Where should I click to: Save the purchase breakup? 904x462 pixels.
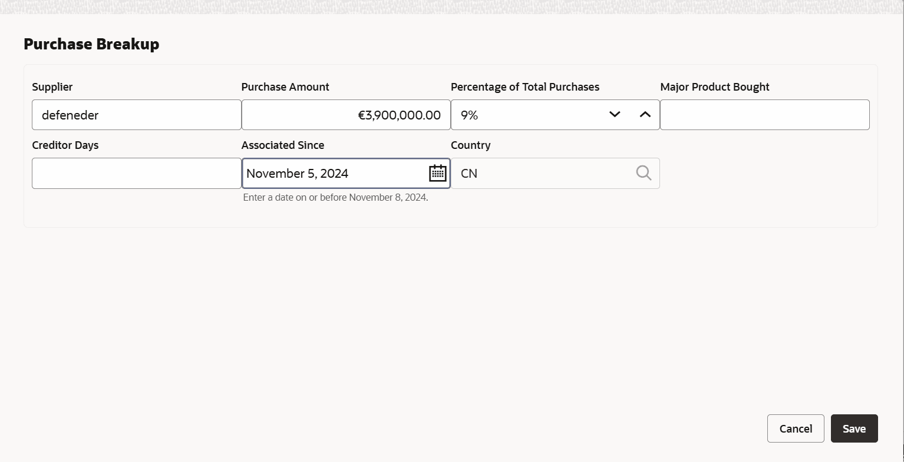pos(854,428)
